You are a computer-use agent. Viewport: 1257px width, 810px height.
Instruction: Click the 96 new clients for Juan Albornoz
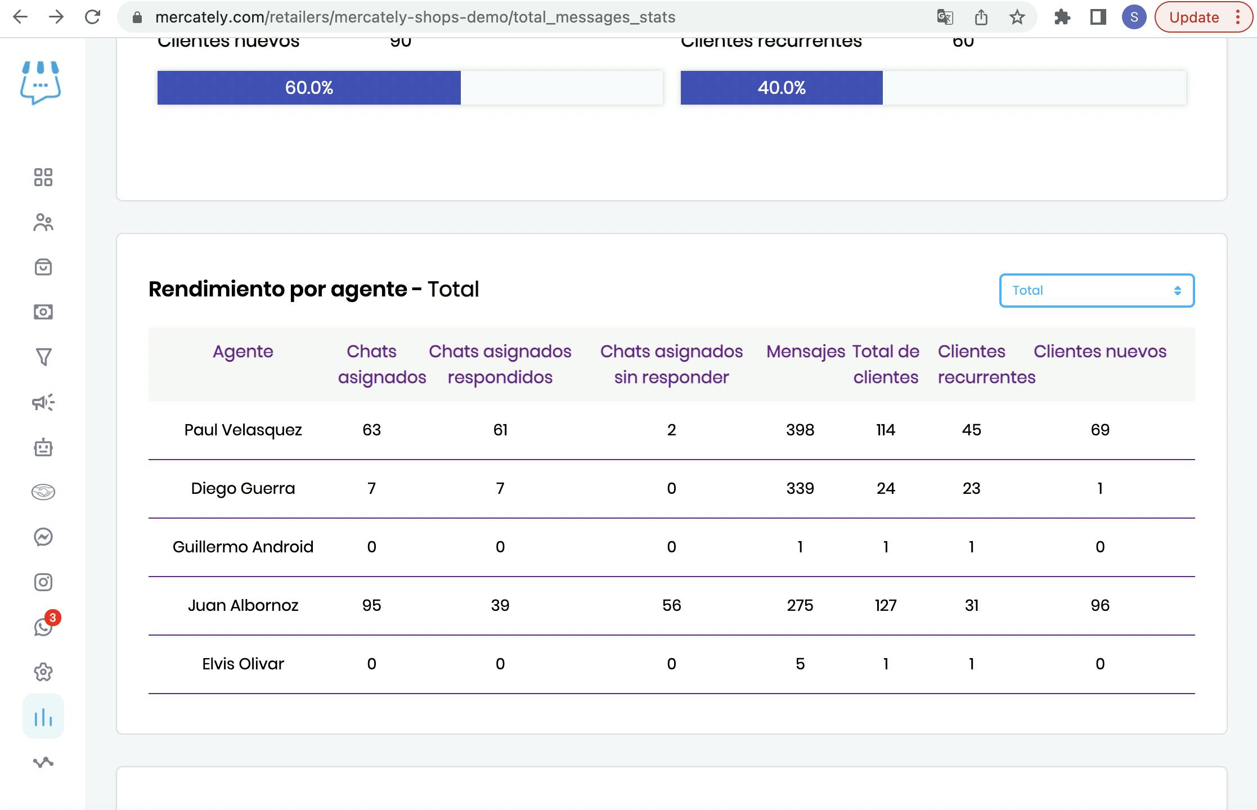pos(1100,606)
